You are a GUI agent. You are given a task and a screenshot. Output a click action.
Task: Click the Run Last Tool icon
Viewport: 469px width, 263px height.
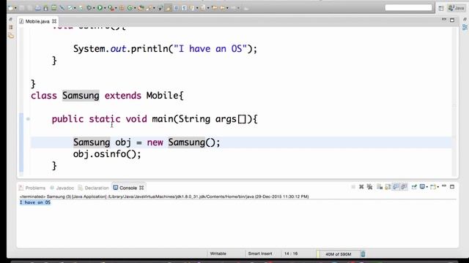[x=111, y=8]
